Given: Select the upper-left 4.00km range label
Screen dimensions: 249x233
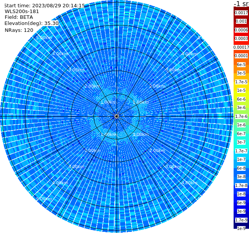Looking at the screenshot, I should coord(60,54).
